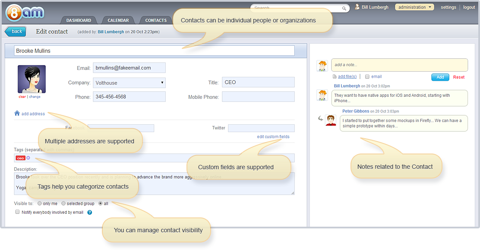This screenshot has width=480, height=250.
Task: Enable the email checkbox under the note field
Action: pos(367,77)
